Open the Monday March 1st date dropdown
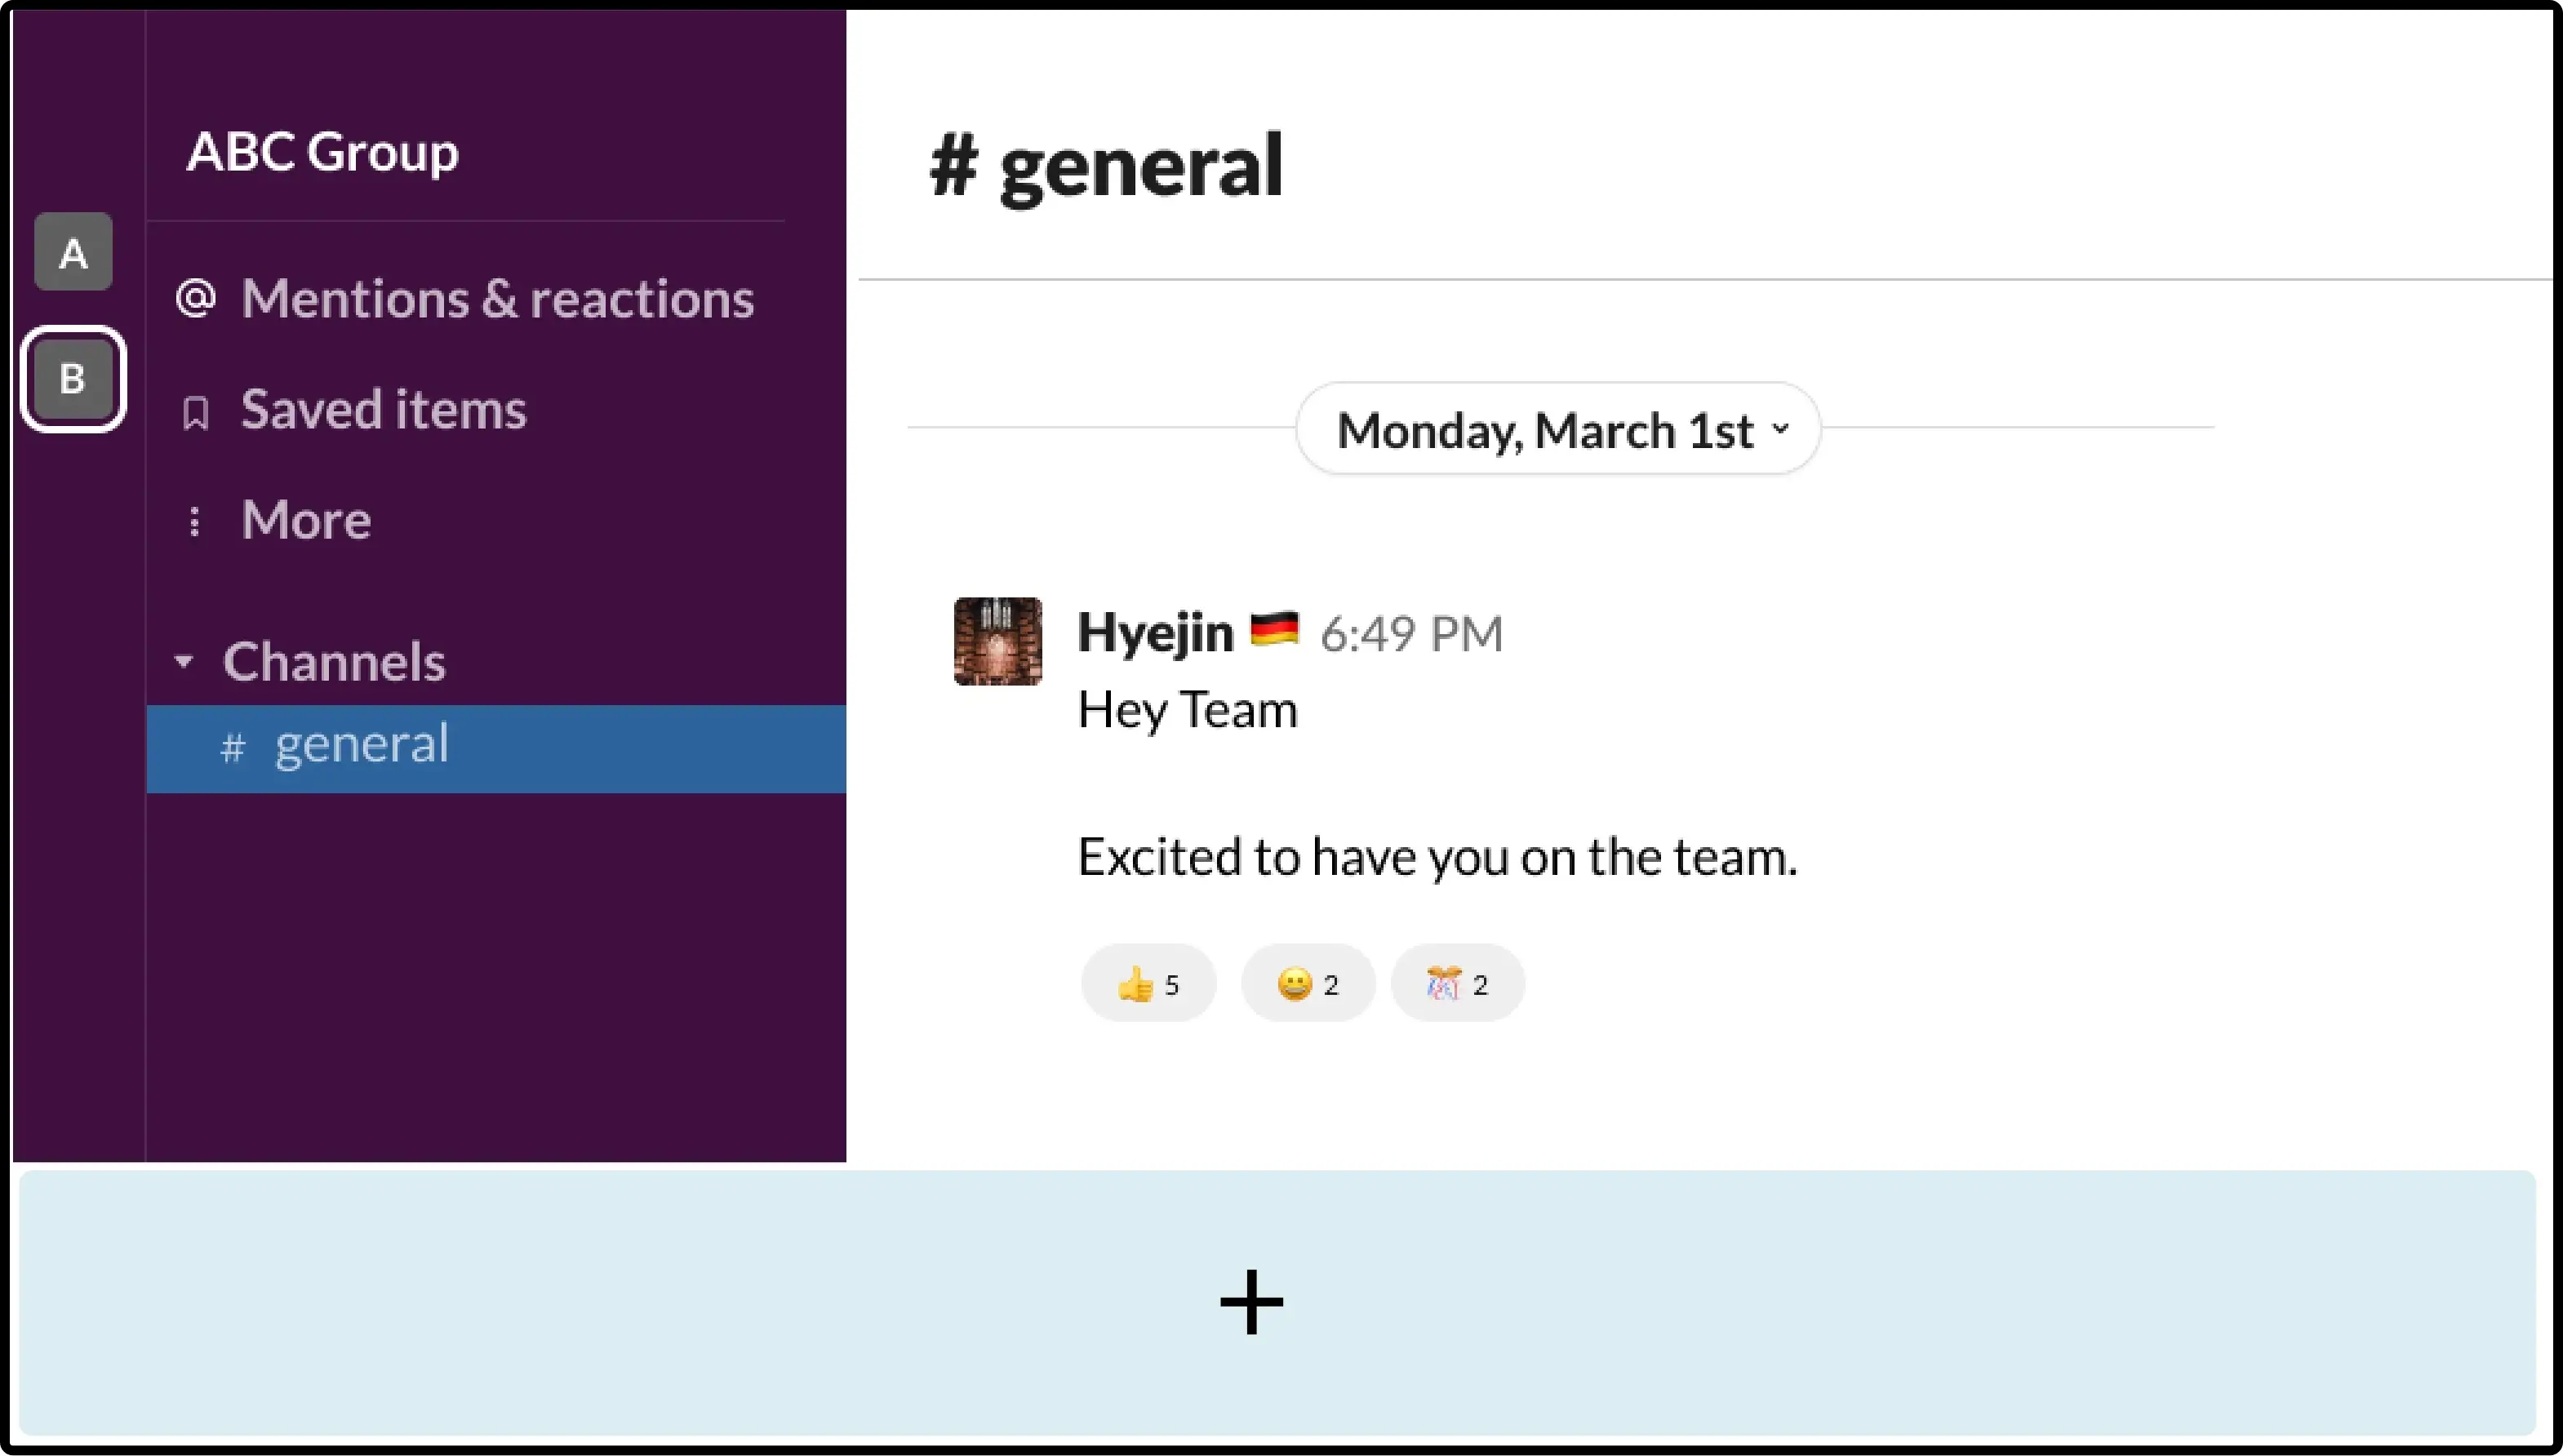This screenshot has width=2563, height=1456. click(1558, 426)
